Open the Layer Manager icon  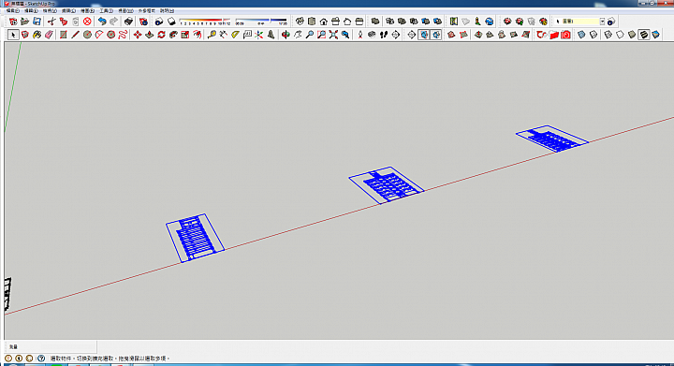(611, 21)
